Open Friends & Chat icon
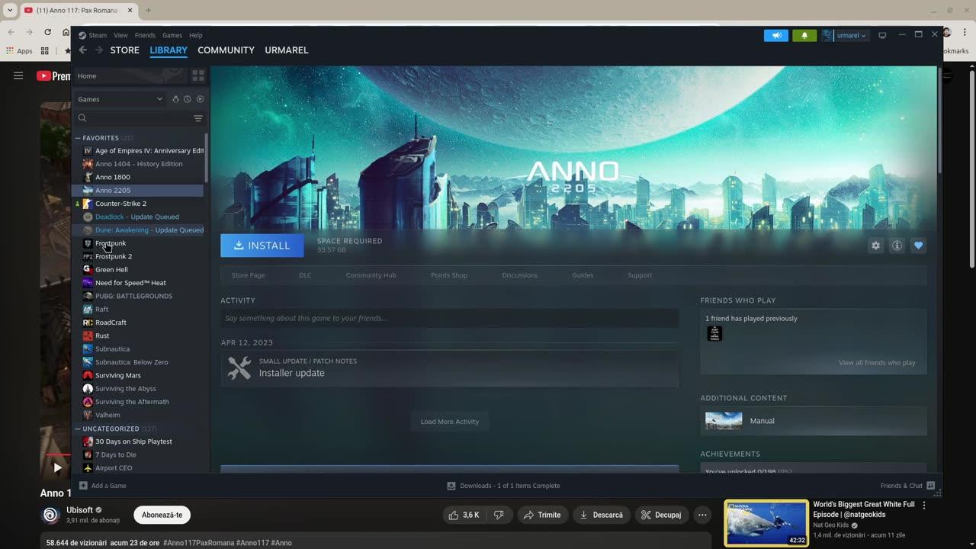Image resolution: width=976 pixels, height=549 pixels. pos(930,486)
